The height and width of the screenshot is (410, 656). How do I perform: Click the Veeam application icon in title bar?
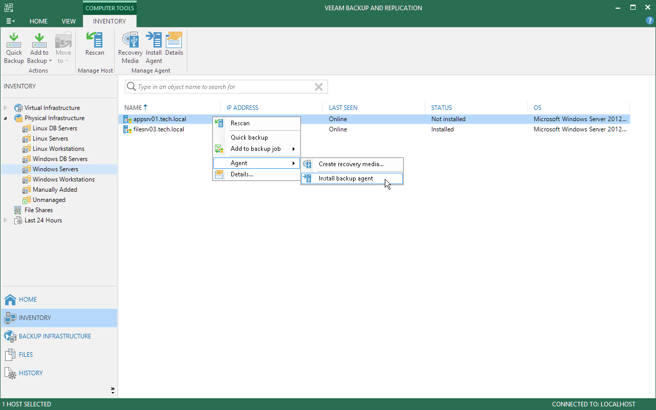[x=8, y=8]
